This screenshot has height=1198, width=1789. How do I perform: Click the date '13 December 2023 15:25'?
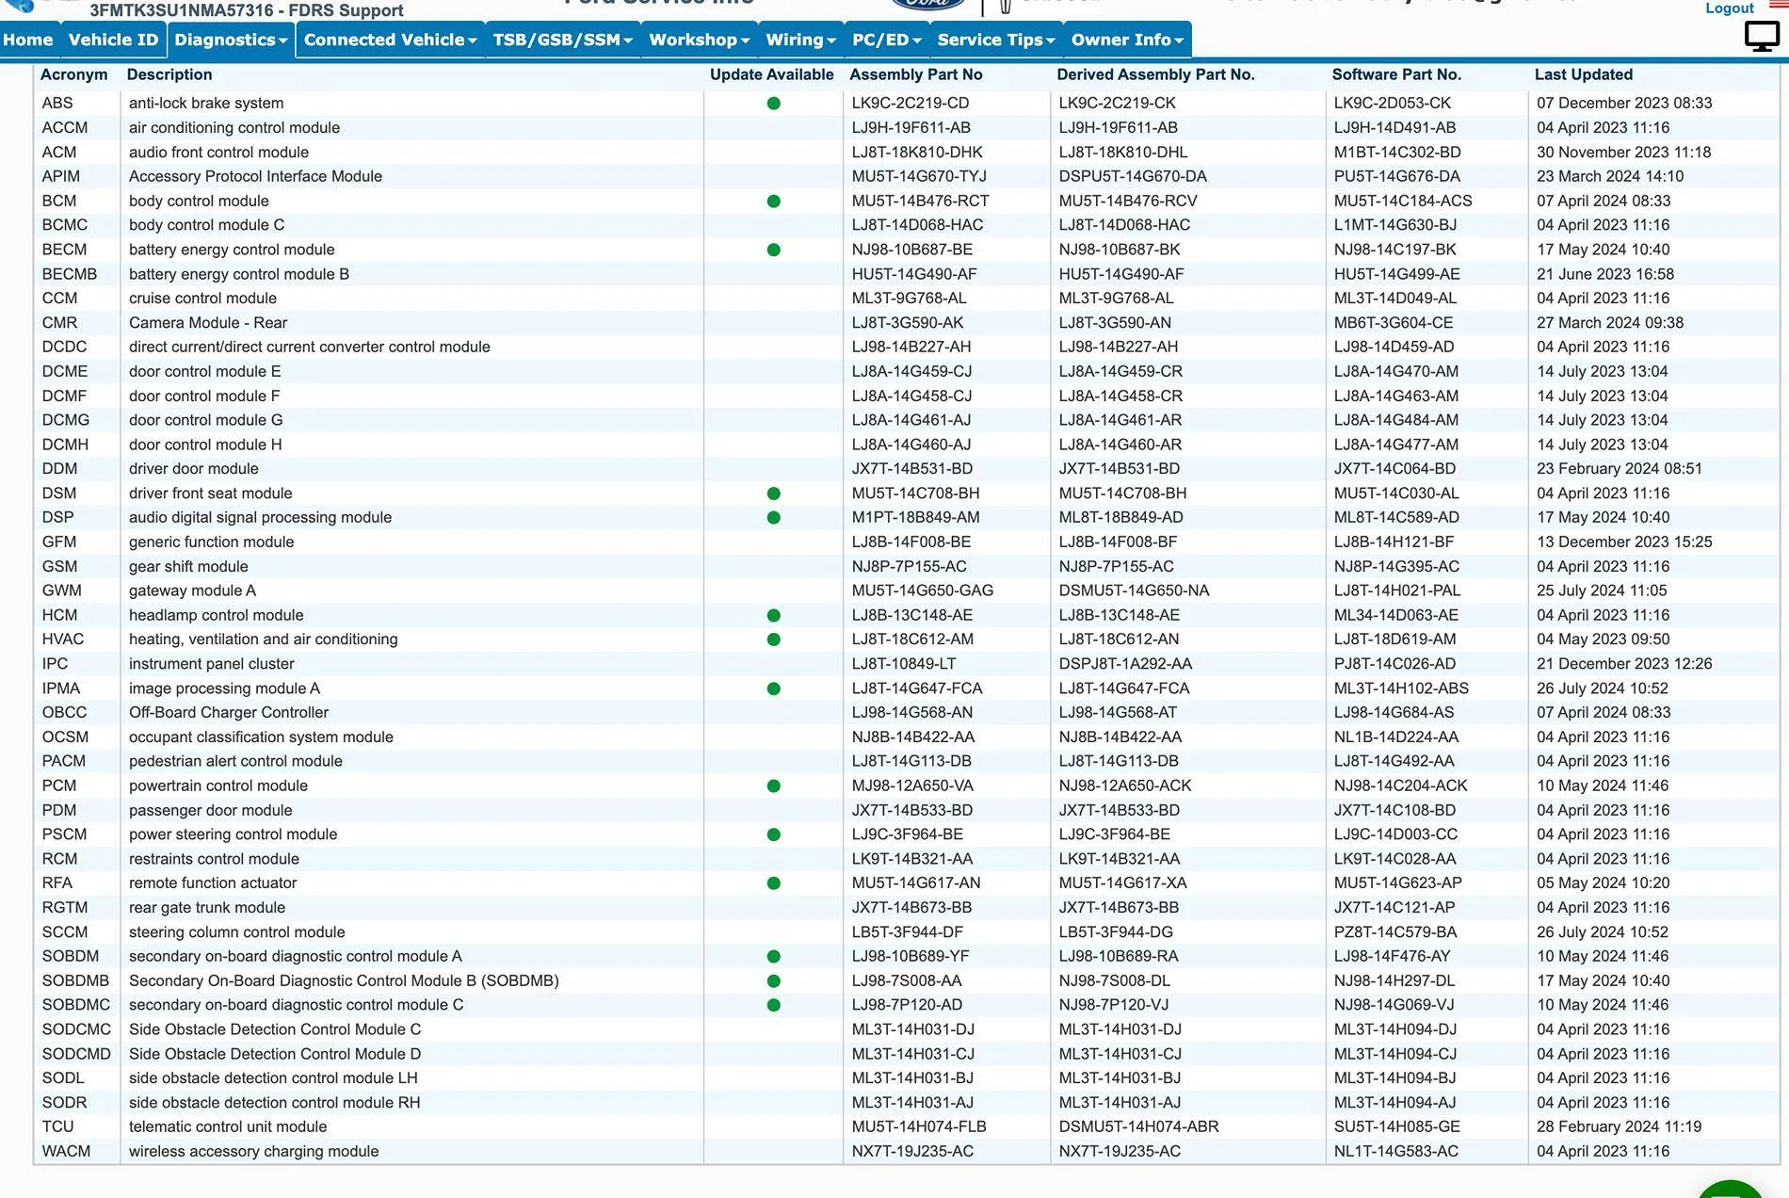(x=1624, y=542)
